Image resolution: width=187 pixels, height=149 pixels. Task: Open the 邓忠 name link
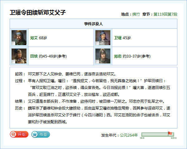click(118, 56)
